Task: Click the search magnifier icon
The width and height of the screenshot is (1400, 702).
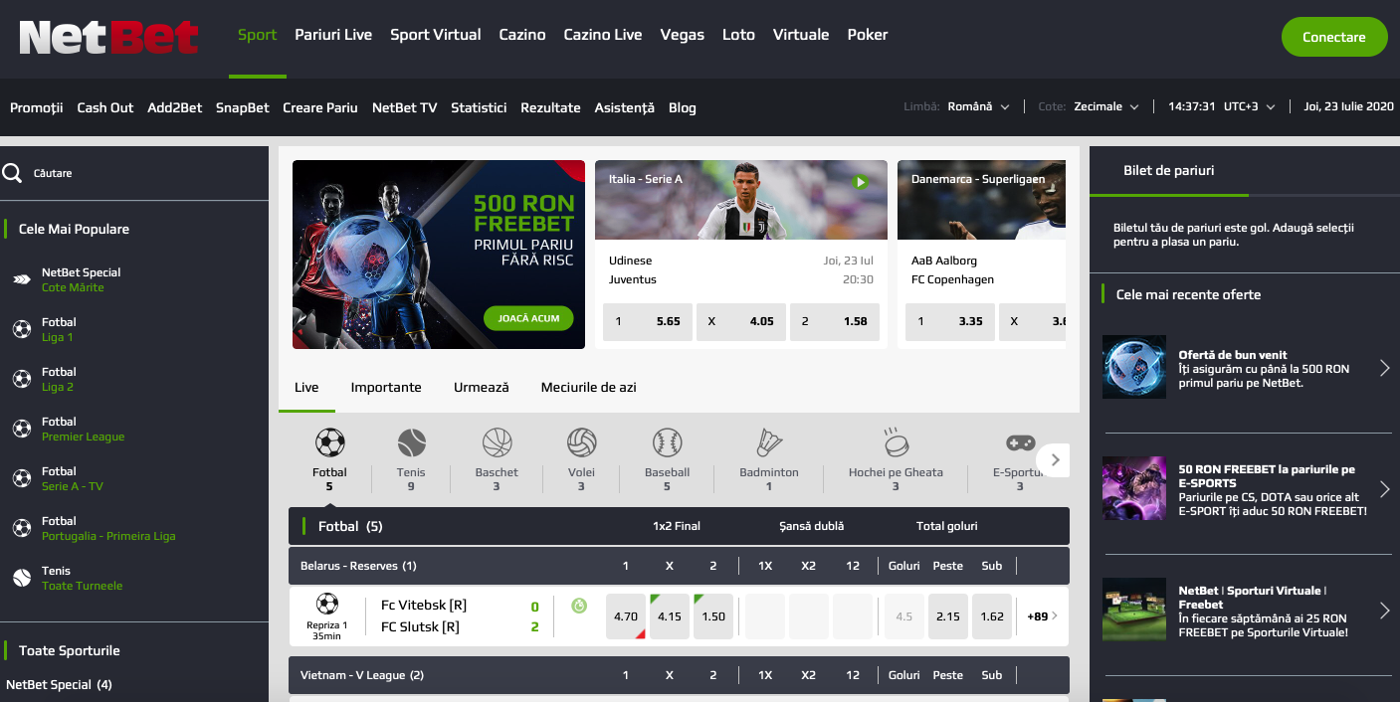Action: point(12,173)
